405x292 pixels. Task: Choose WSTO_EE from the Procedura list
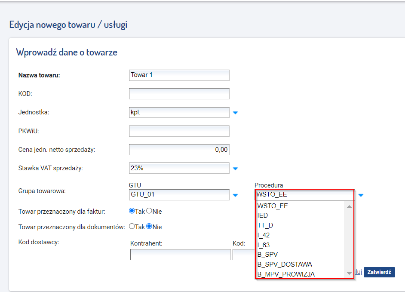301,206
